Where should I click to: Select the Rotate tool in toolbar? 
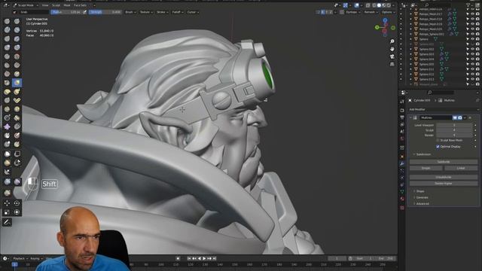point(17,203)
